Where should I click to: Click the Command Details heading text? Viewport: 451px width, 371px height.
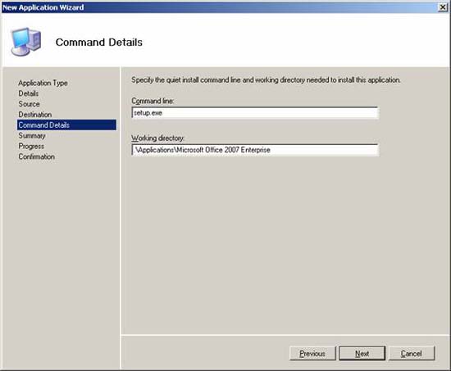(x=99, y=43)
